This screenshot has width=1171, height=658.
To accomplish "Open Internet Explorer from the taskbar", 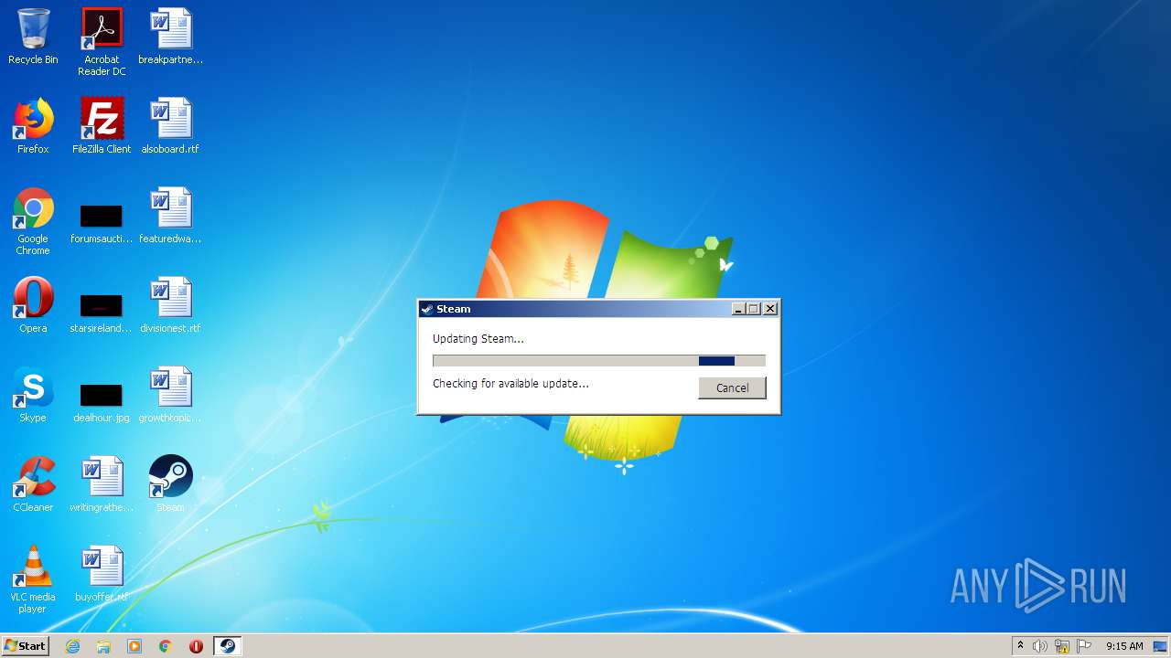I will (x=72, y=646).
